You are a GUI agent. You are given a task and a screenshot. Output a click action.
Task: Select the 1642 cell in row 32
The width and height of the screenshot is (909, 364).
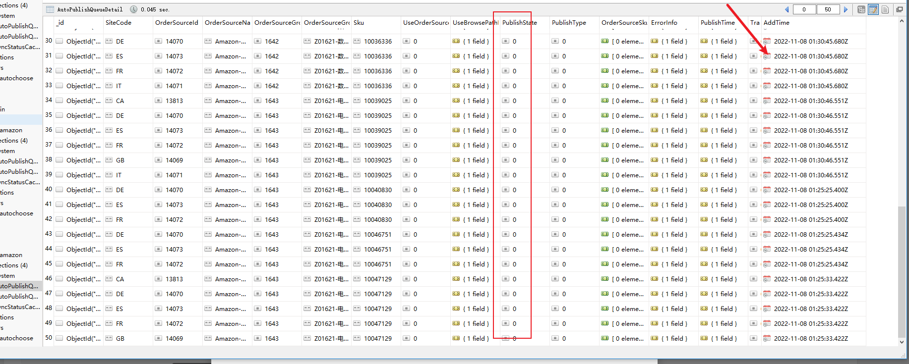(277, 71)
